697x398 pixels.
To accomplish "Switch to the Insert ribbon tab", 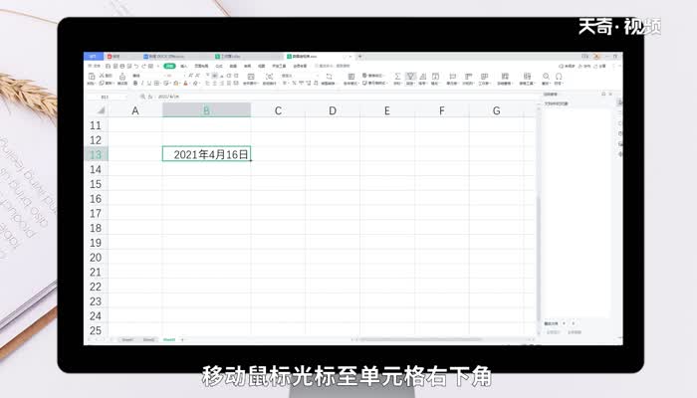I will pyautogui.click(x=184, y=66).
